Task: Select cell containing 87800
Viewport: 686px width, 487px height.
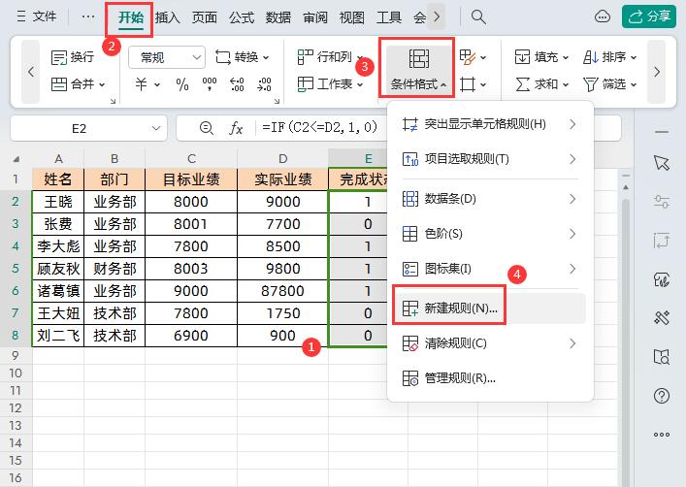Action: click(282, 291)
